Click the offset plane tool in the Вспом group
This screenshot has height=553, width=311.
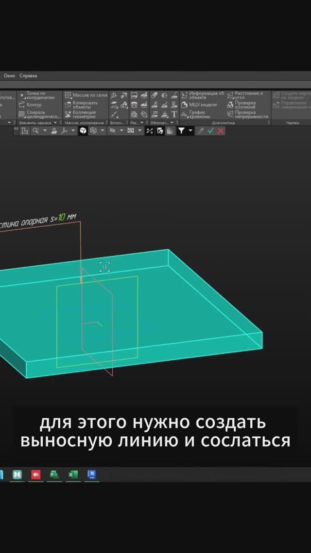(114, 105)
